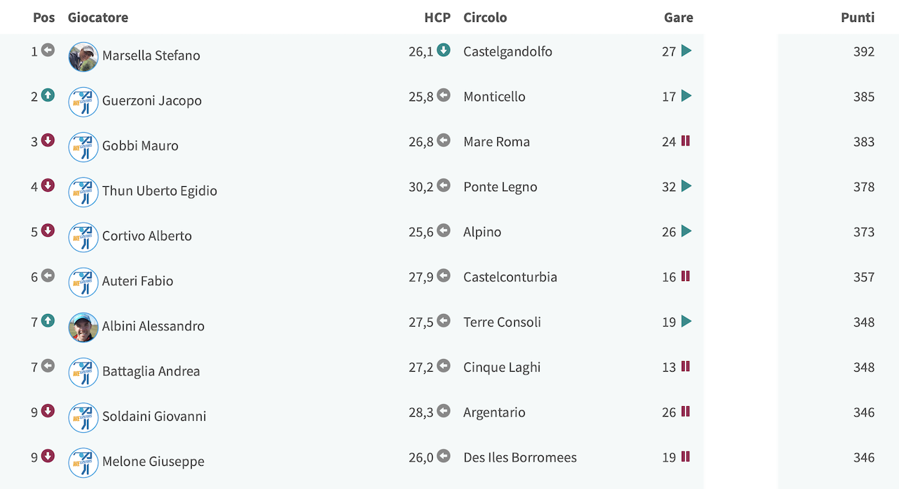Viewport: 899px width, 489px height.
Task: Click the pause icon in Des Iles Borromees row
Action: [685, 457]
